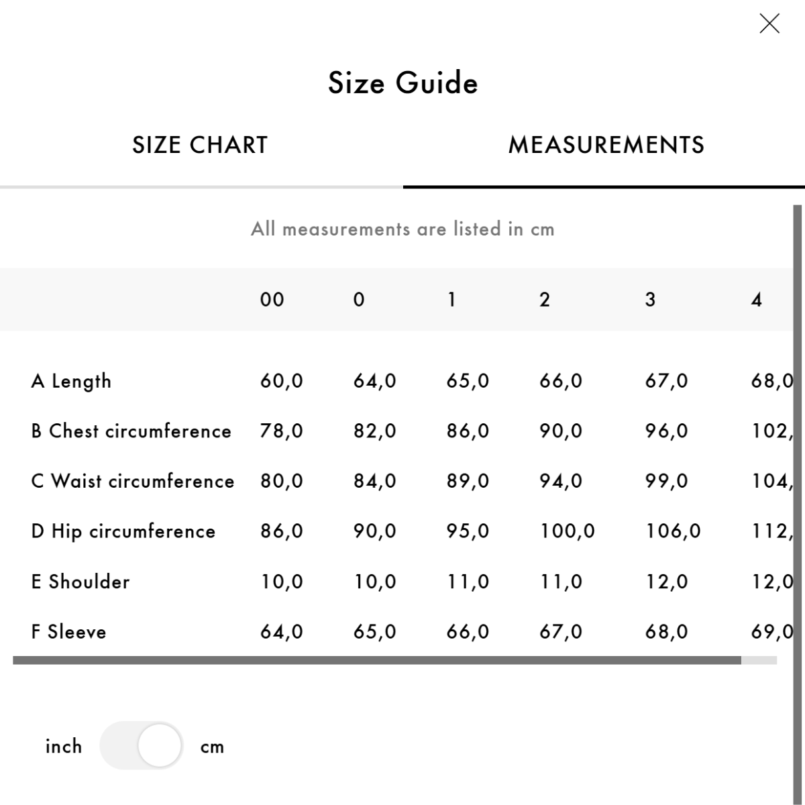Click the cm unit label

click(x=212, y=747)
